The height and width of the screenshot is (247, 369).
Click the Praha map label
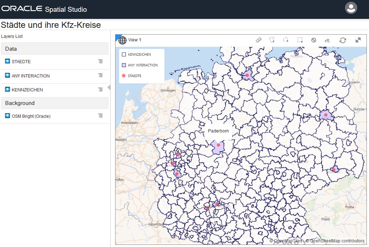[x=350, y=207]
